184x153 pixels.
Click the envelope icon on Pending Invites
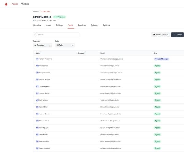pyautogui.click(x=154, y=35)
